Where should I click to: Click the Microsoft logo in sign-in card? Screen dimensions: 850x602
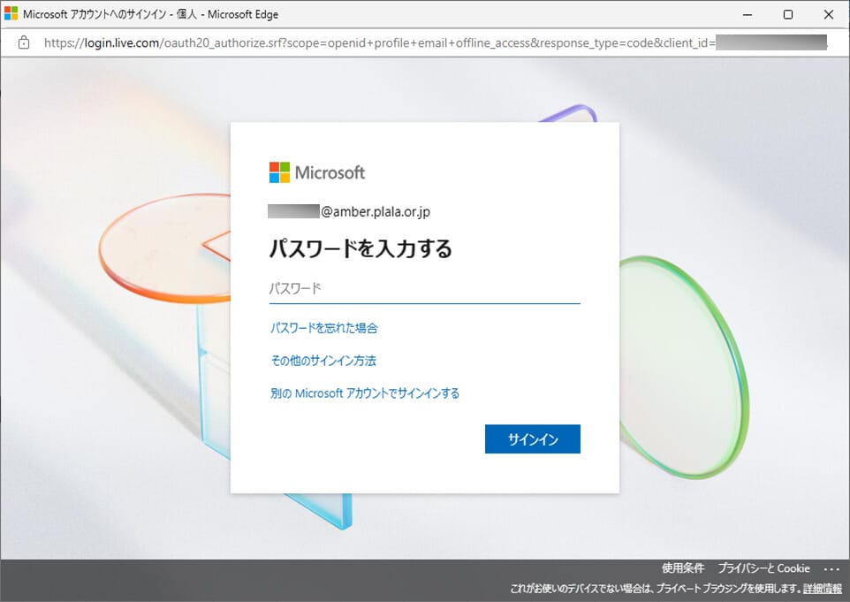(317, 172)
